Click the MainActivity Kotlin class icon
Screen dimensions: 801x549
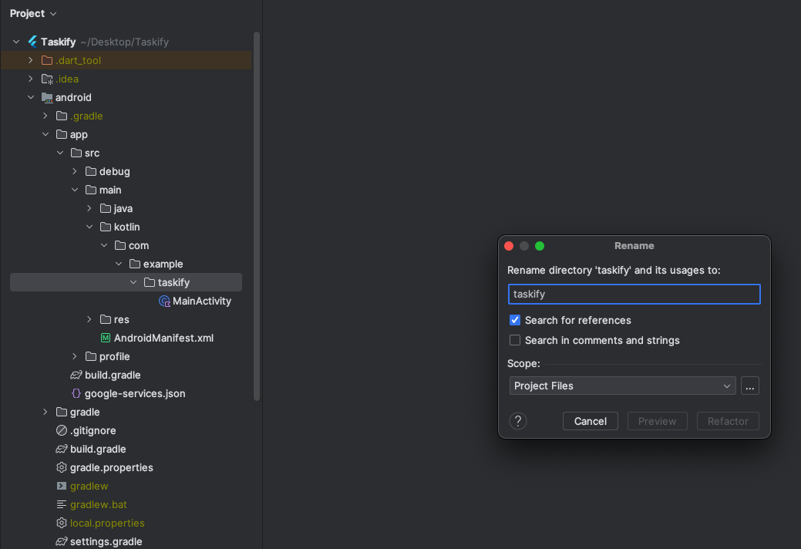163,301
